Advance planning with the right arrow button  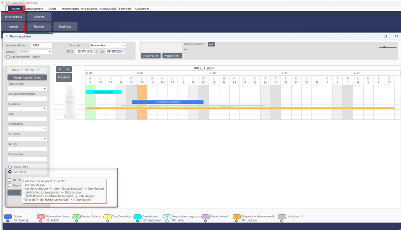tap(68, 69)
